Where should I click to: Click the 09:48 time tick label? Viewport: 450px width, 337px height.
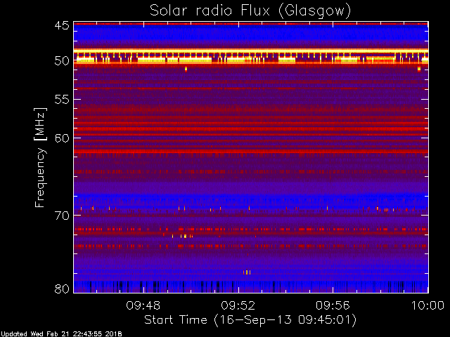click(x=143, y=305)
